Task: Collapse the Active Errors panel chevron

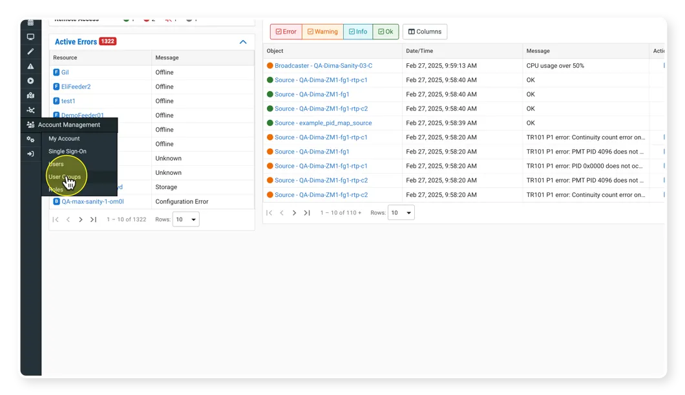Action: coord(243,42)
